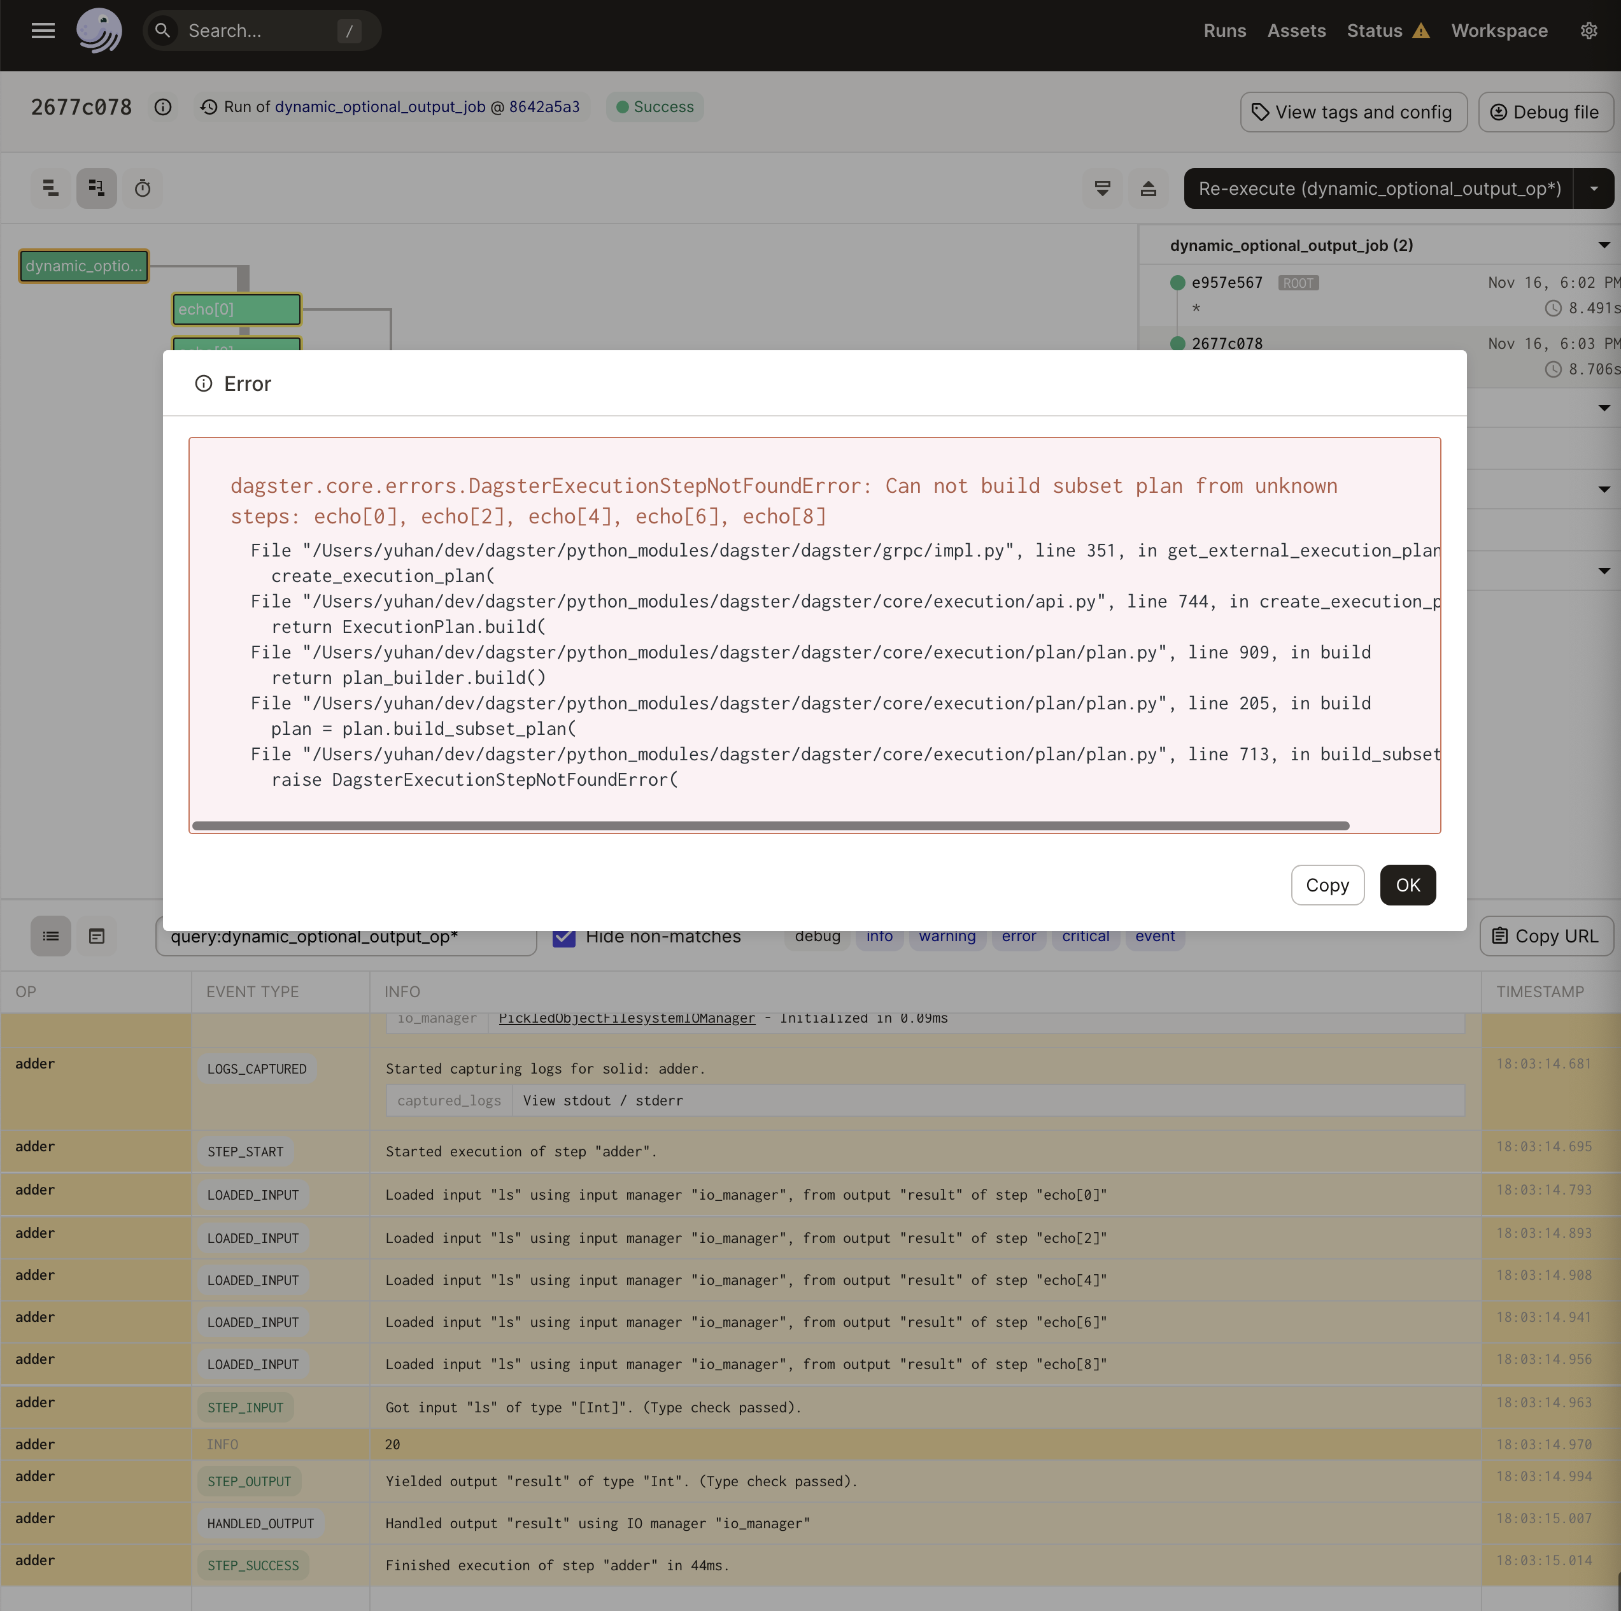
Task: Open the settings gear icon
Action: 1589,31
